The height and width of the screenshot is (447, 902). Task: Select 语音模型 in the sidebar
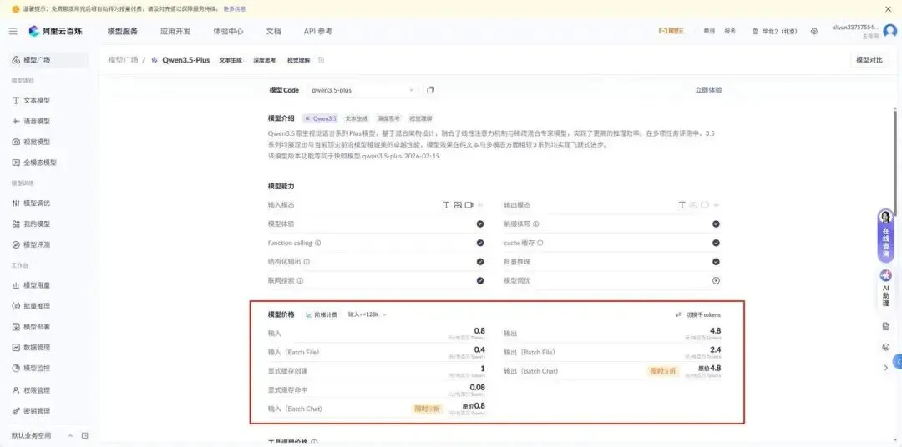(49, 121)
